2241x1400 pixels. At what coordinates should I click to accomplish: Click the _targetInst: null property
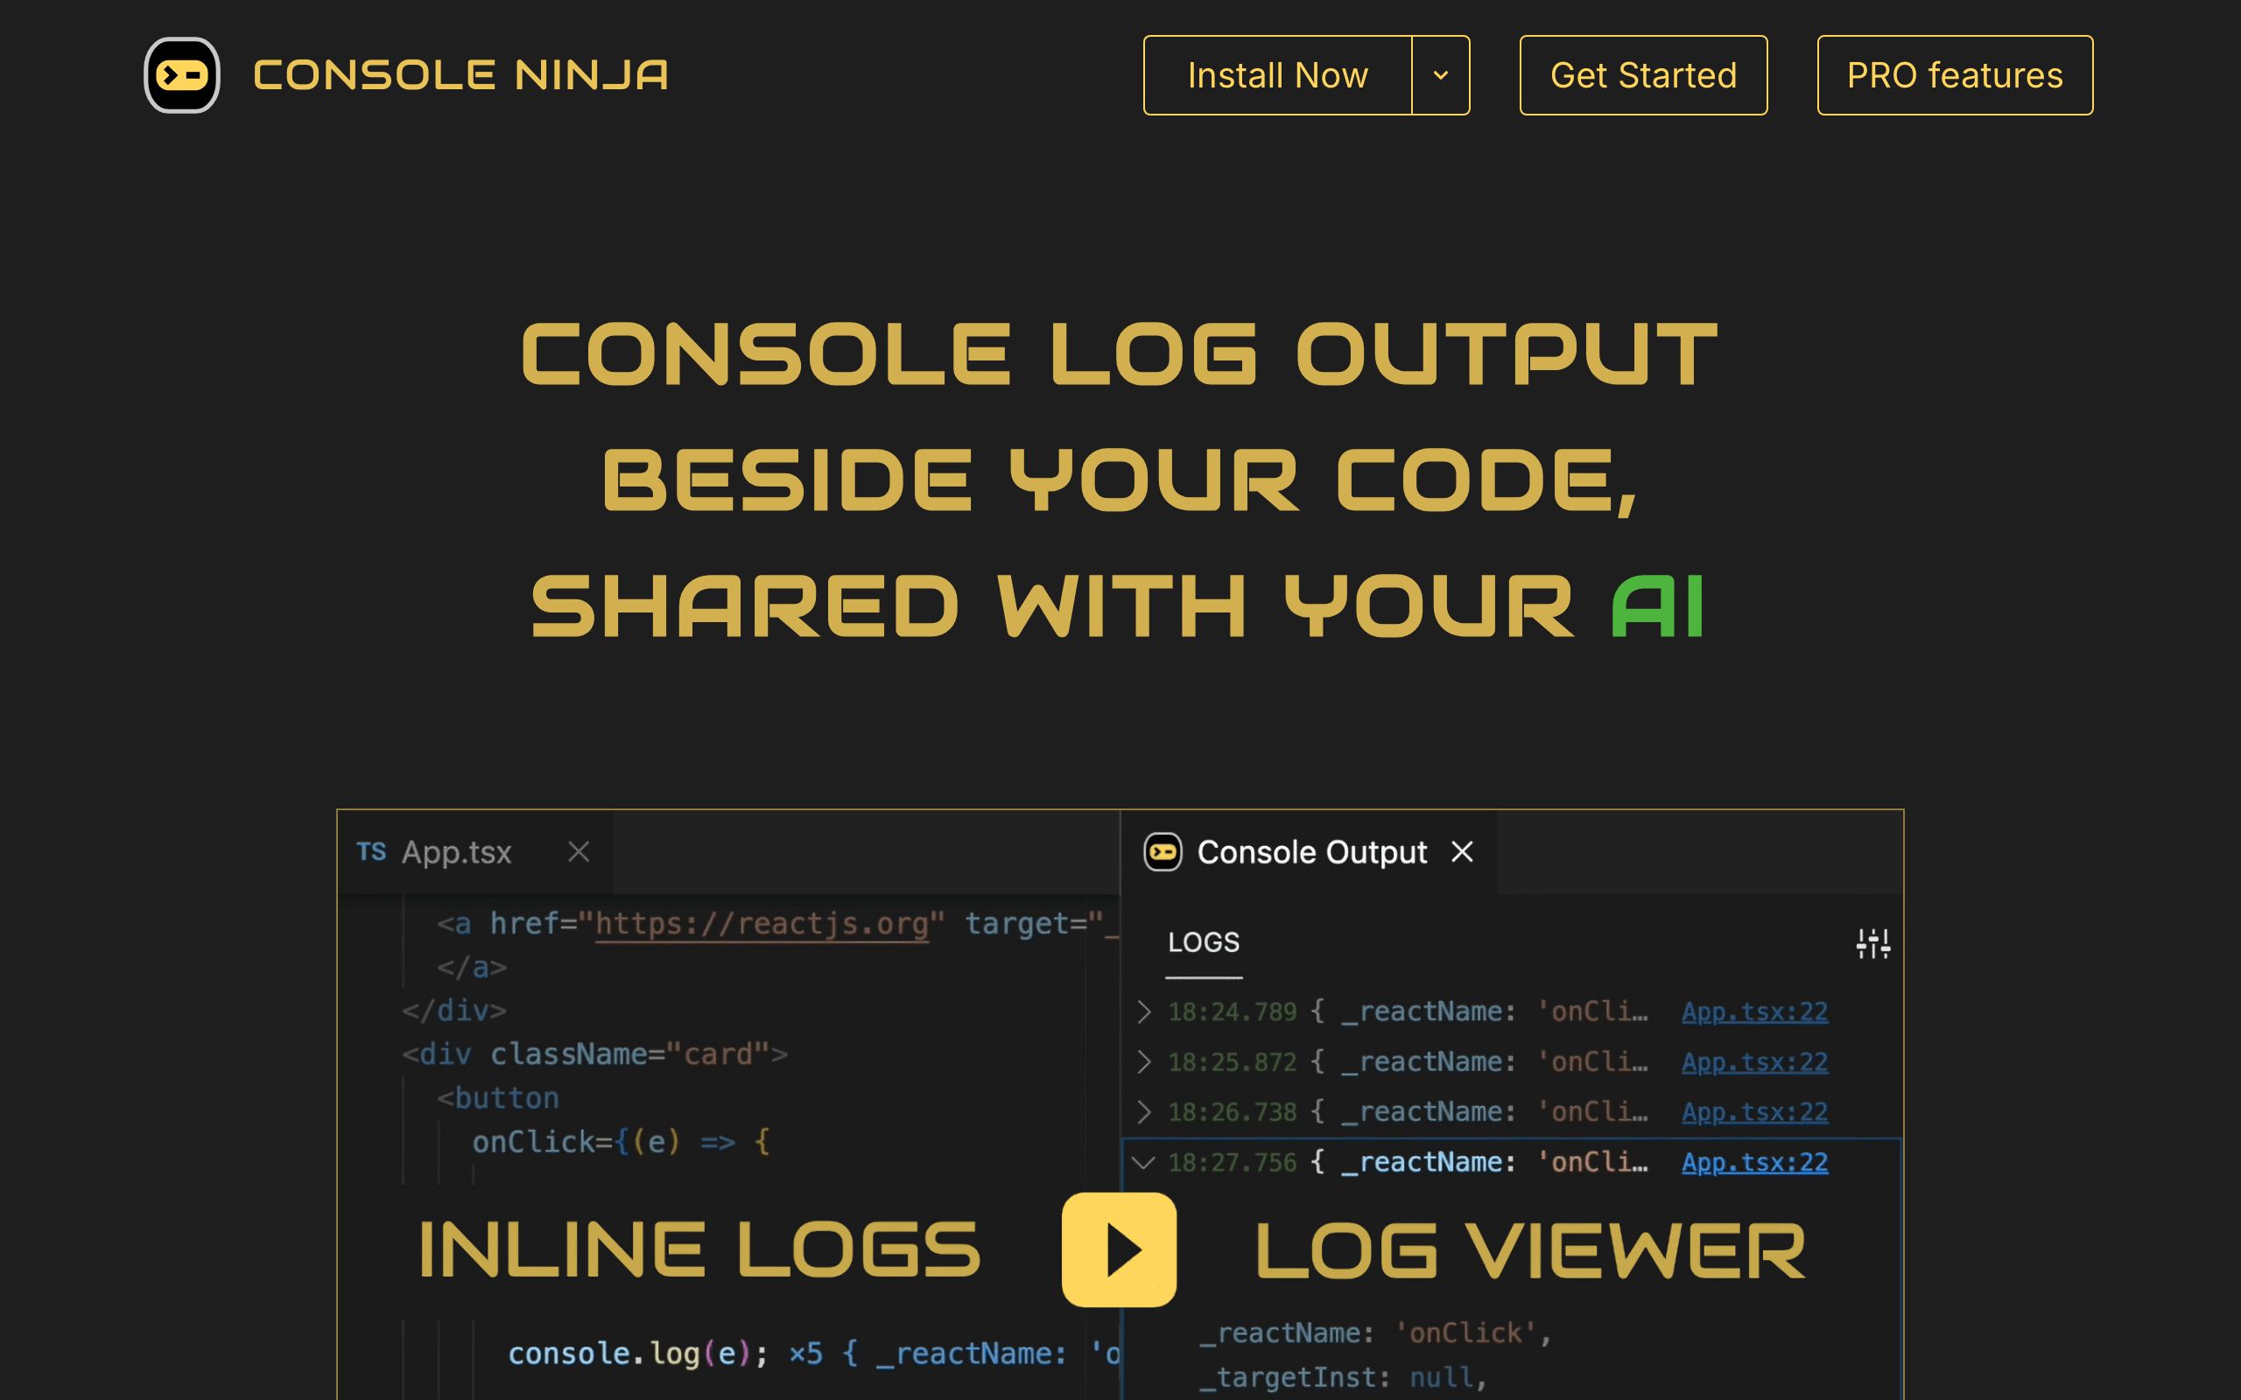click(x=1343, y=1378)
